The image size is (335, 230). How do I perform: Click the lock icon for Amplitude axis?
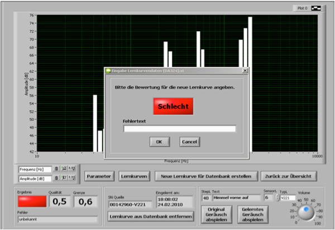point(56,178)
